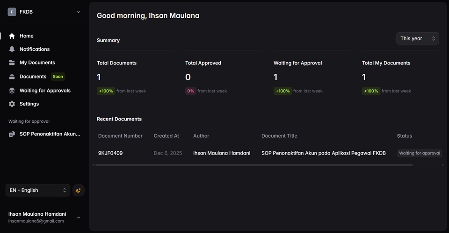This screenshot has width=449, height=233.
Task: Open document number 9KJF0409
Action: [x=110, y=153]
